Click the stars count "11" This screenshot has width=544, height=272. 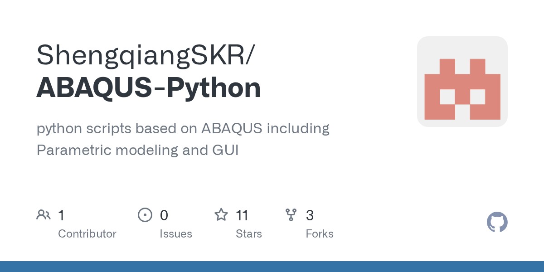click(243, 215)
